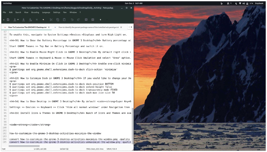Image resolution: width=267 pixels, height=152 pixels.
Task: Redo using the toolbar redo arrow
Action: 78,20
